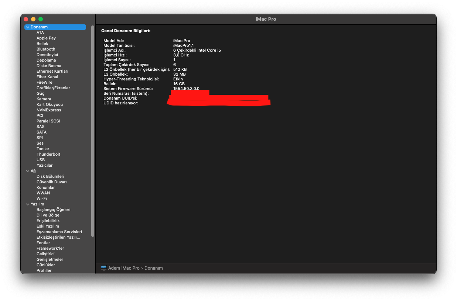Collapse the Yazılım section chevron
This screenshot has width=457, height=301.
[x=27, y=204]
